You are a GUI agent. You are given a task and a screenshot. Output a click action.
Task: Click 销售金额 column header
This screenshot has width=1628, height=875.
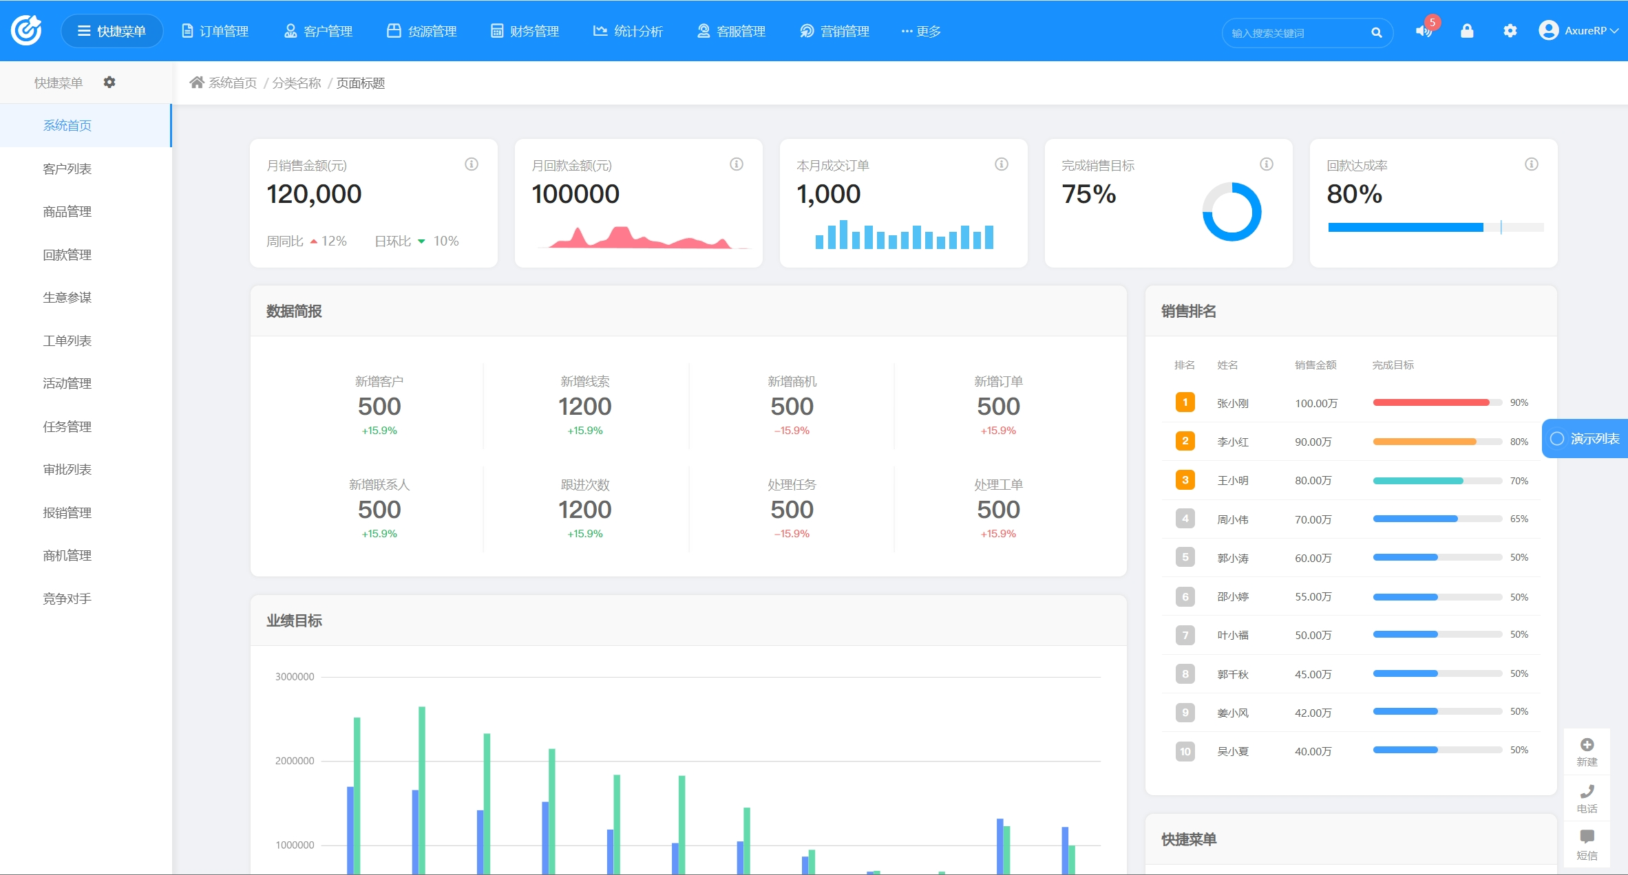(1315, 365)
